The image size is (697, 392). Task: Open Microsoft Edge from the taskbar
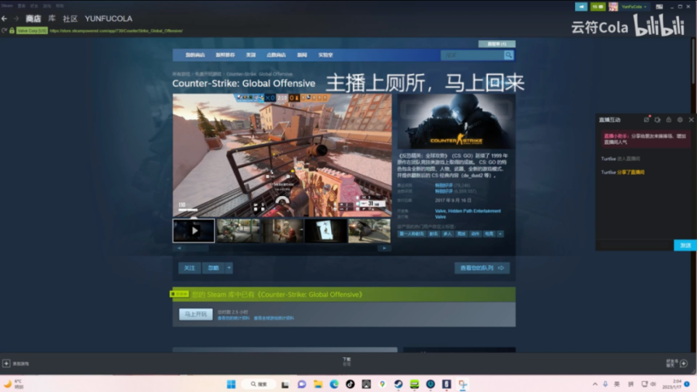[334, 384]
